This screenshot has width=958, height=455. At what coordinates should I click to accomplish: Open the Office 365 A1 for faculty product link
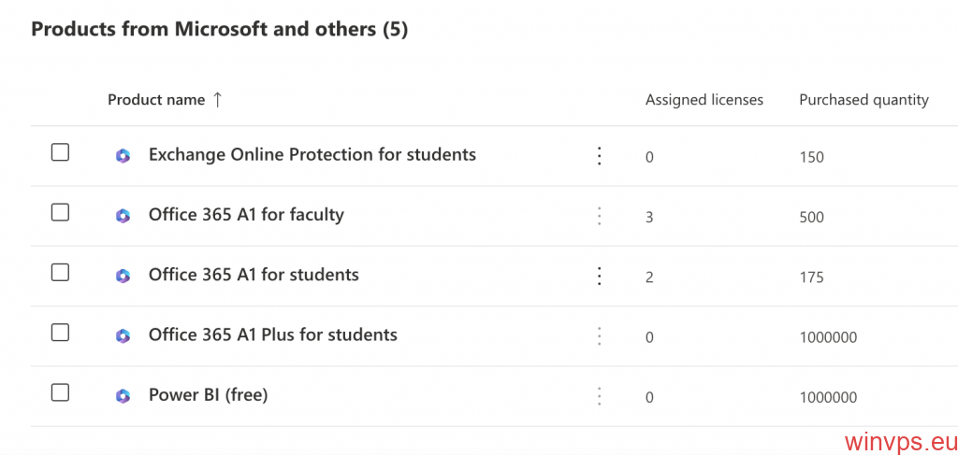click(x=246, y=215)
